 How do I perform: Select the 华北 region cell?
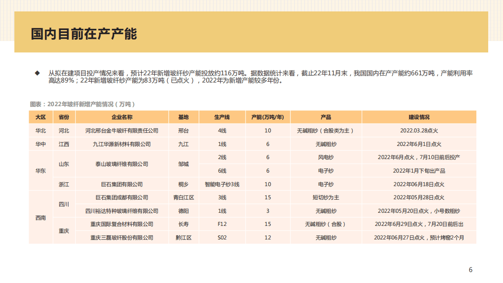point(40,131)
